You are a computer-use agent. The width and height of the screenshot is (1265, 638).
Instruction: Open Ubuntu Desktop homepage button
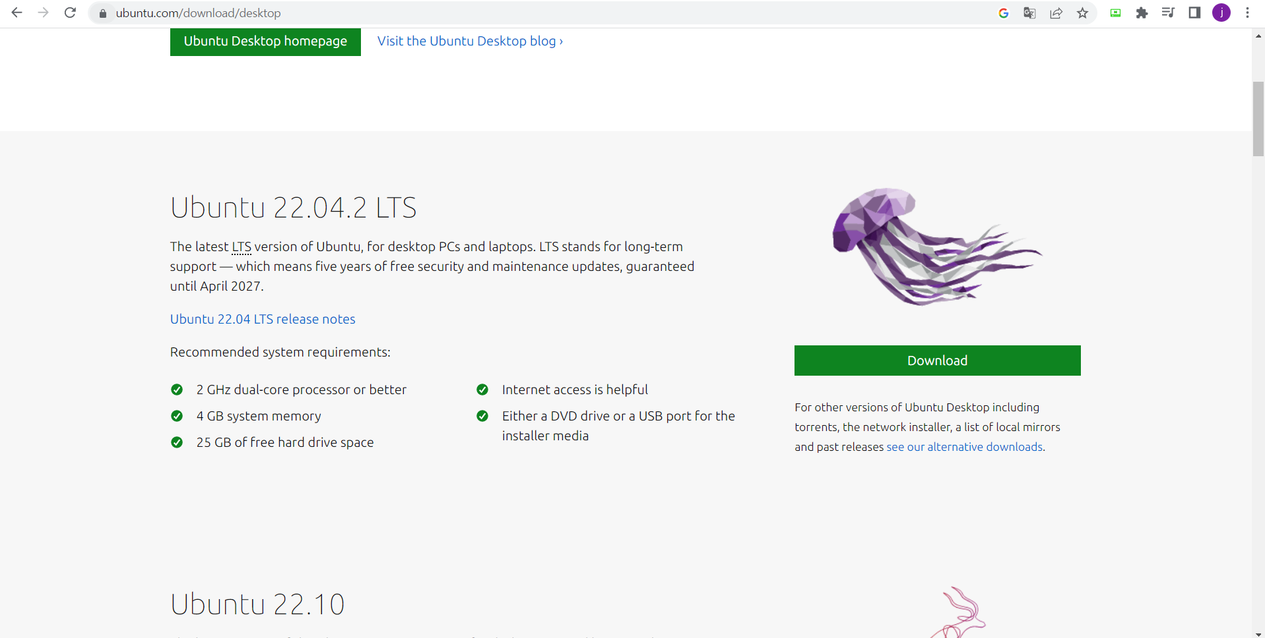click(265, 41)
